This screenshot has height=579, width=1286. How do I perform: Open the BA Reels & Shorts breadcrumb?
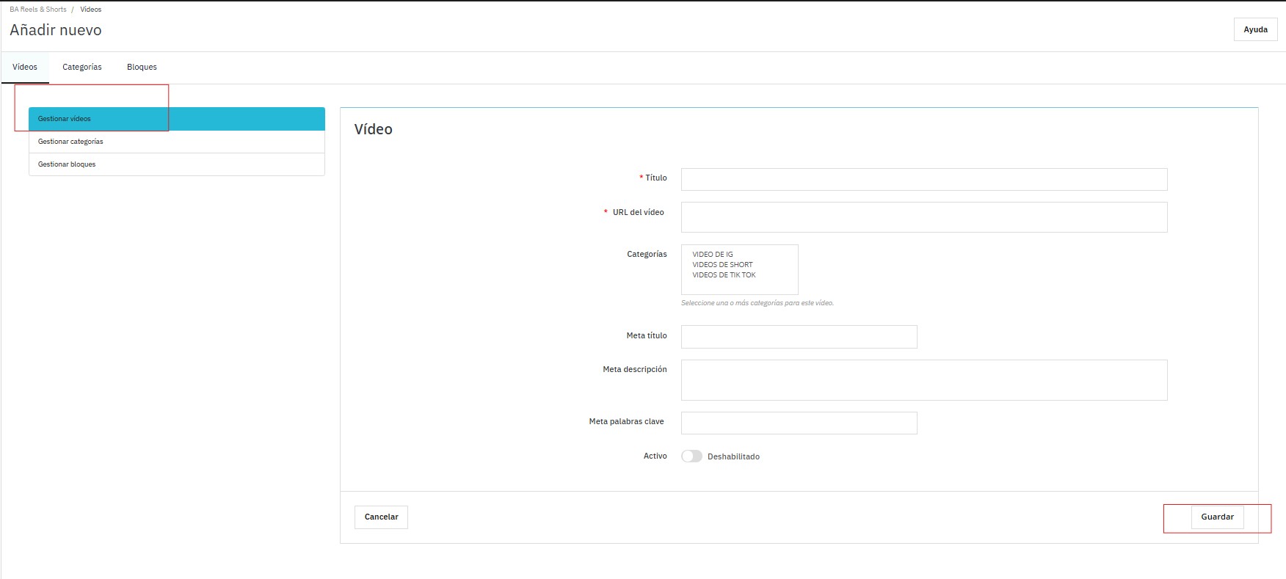38,10
